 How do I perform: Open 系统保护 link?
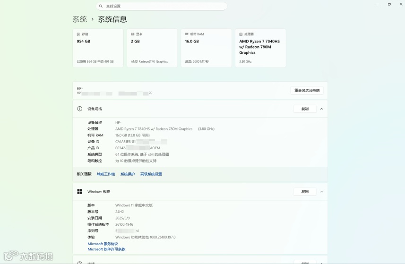click(128, 174)
